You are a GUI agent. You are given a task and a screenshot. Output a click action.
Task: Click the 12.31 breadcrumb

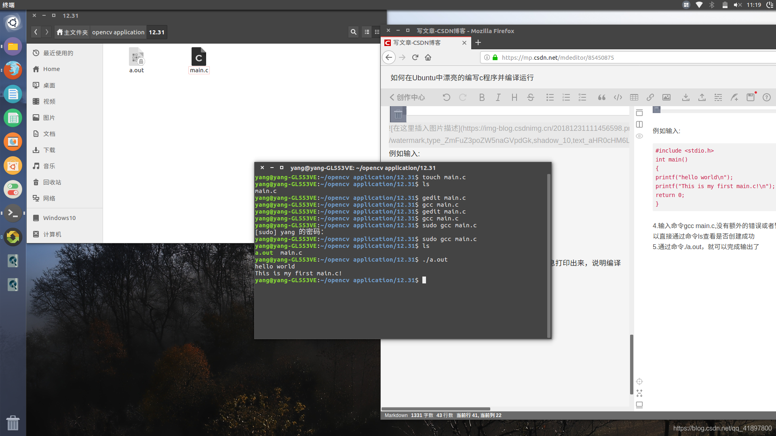pos(156,32)
